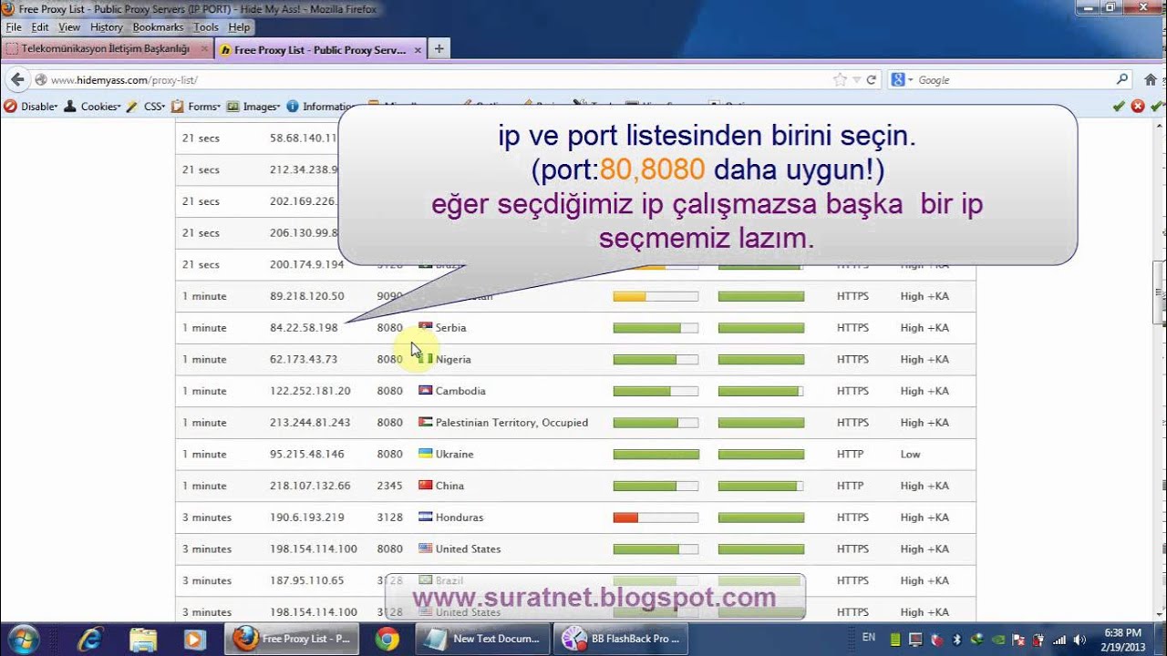Open the volume speaker tray icon
Screen dimensions: 1167x656
[1080, 640]
